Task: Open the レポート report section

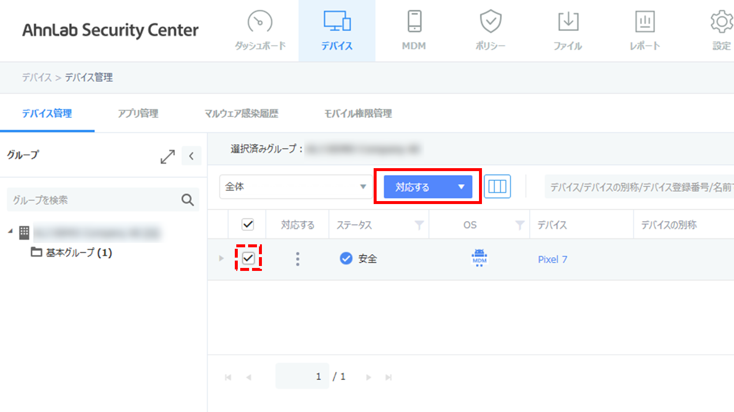Action: [644, 30]
